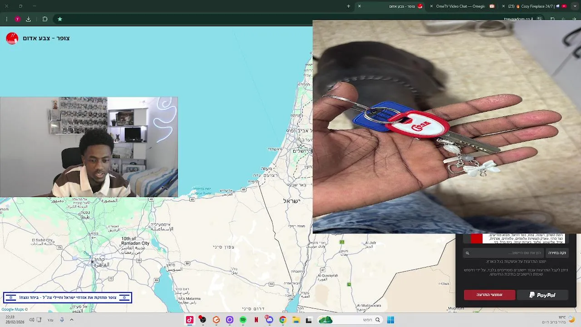Image resolution: width=581 pixels, height=327 pixels.
Task: Open the tab search dropdown
Action: coord(575,6)
